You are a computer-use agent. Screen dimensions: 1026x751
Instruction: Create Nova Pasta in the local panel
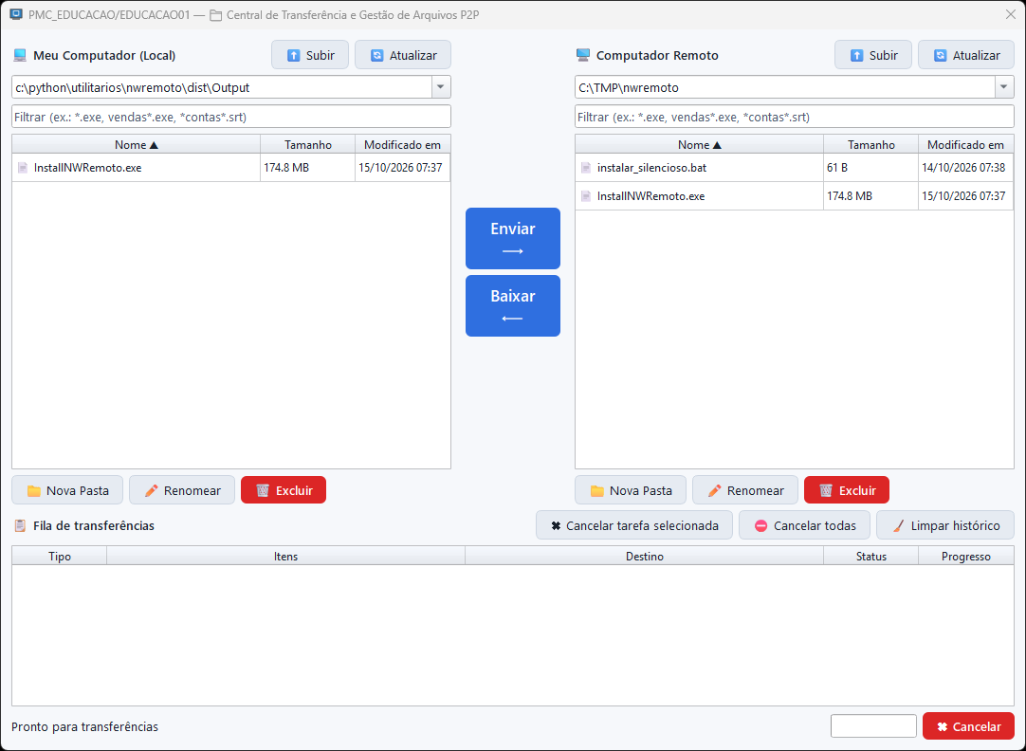coord(67,490)
